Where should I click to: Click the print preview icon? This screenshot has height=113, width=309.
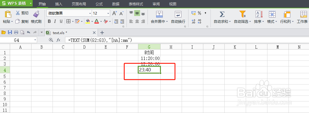tap(22, 32)
